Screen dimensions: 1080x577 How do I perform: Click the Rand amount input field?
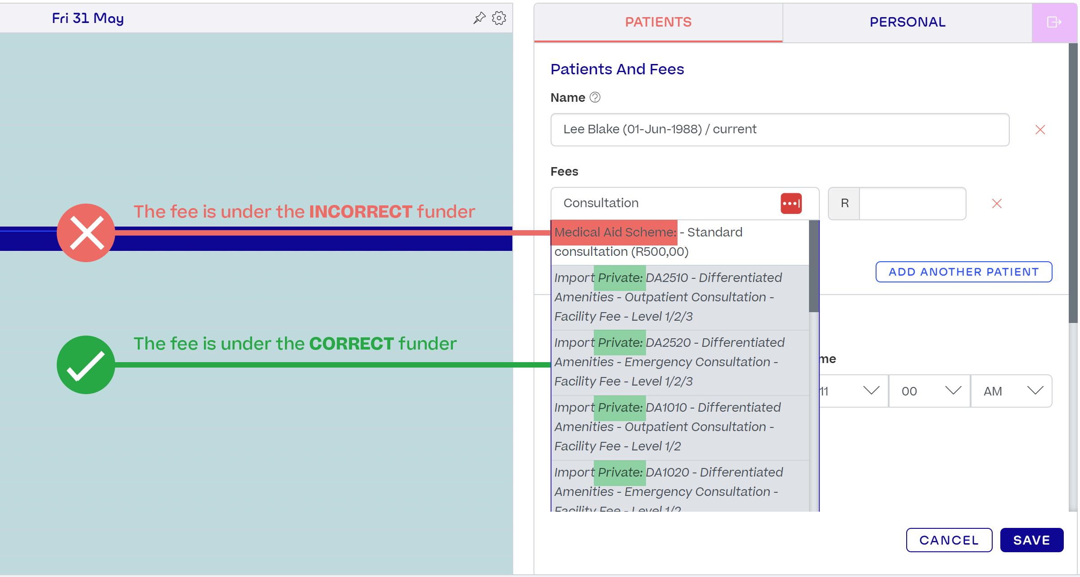click(x=913, y=204)
